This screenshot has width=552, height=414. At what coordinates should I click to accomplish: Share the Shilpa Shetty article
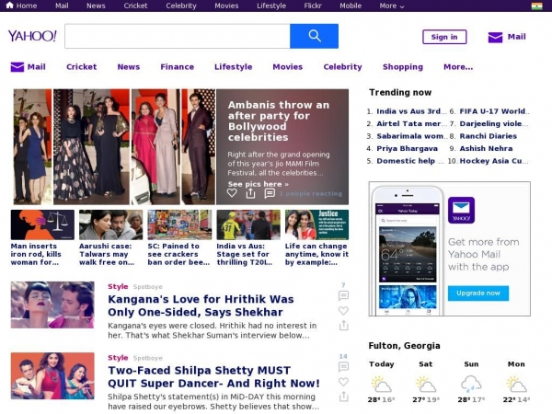click(343, 397)
